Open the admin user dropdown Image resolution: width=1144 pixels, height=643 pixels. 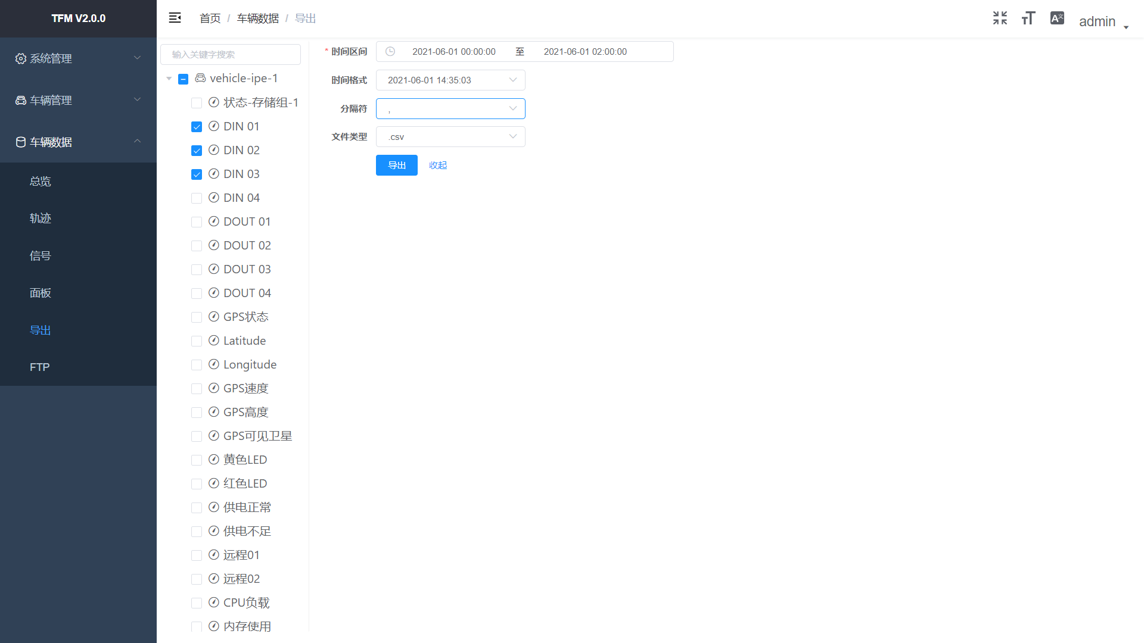tap(1103, 21)
